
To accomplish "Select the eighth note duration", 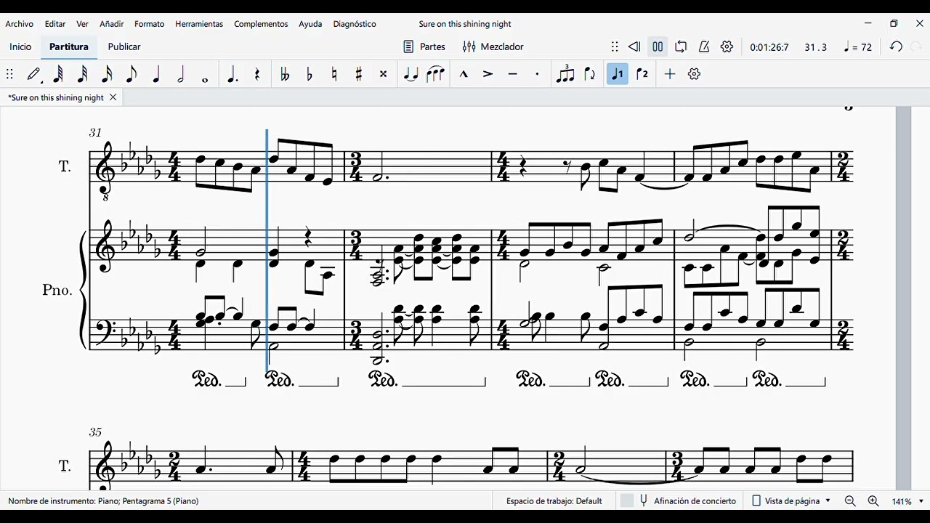I will coord(132,74).
